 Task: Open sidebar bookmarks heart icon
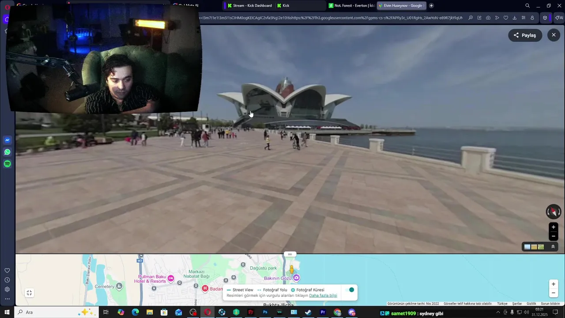7,270
